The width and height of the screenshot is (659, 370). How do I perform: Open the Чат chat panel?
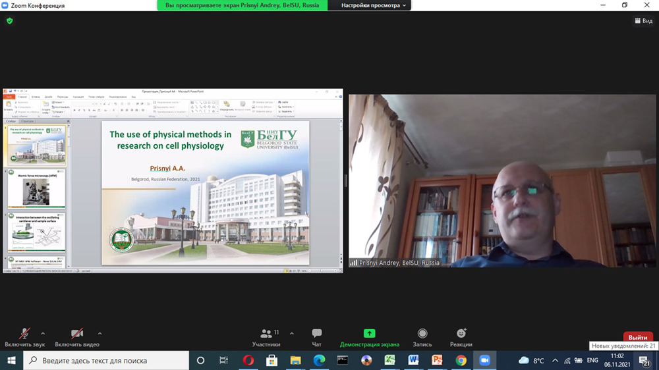(x=317, y=337)
